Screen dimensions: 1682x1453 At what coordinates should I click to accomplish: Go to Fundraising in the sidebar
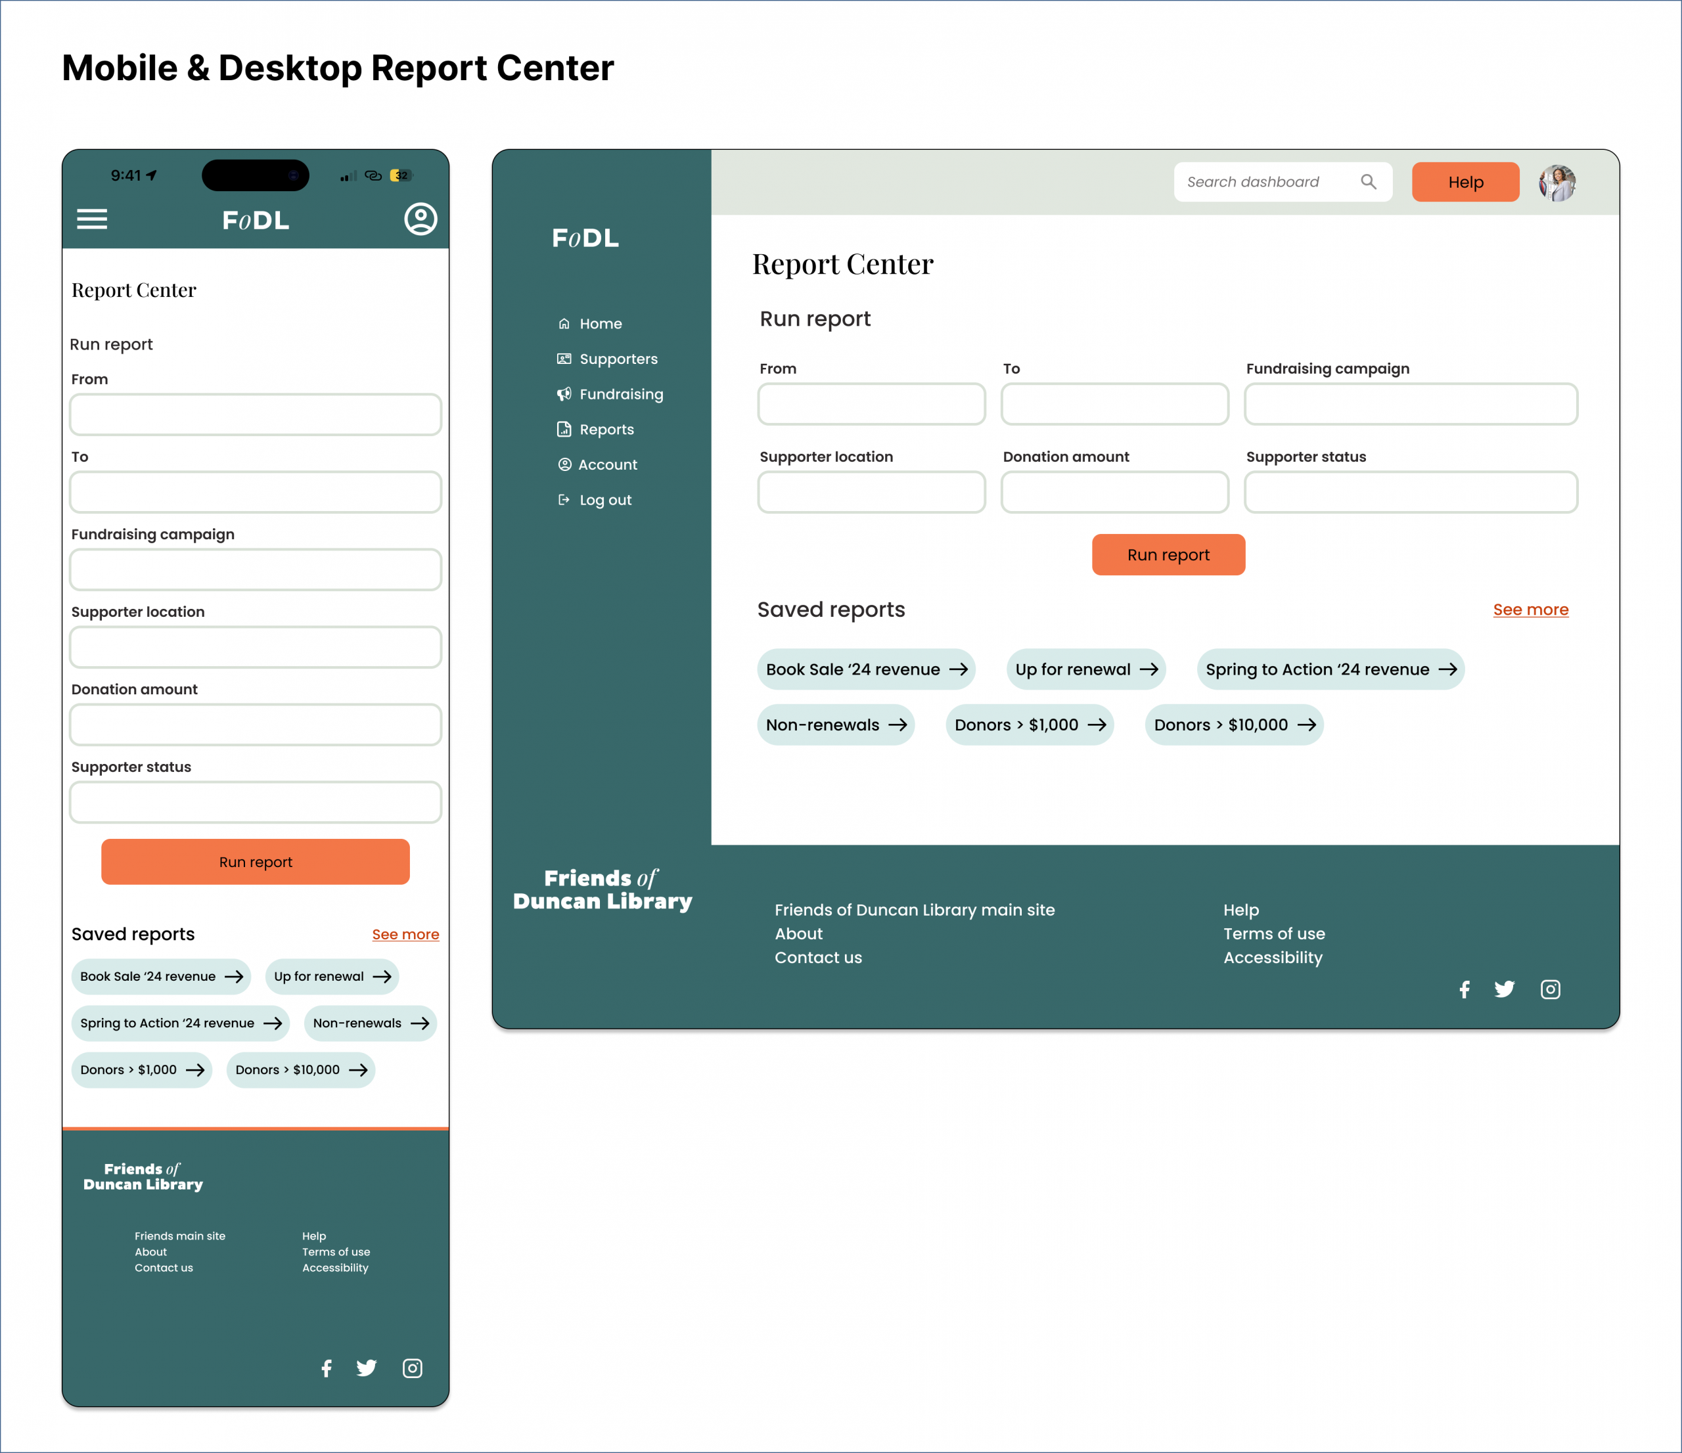click(620, 395)
